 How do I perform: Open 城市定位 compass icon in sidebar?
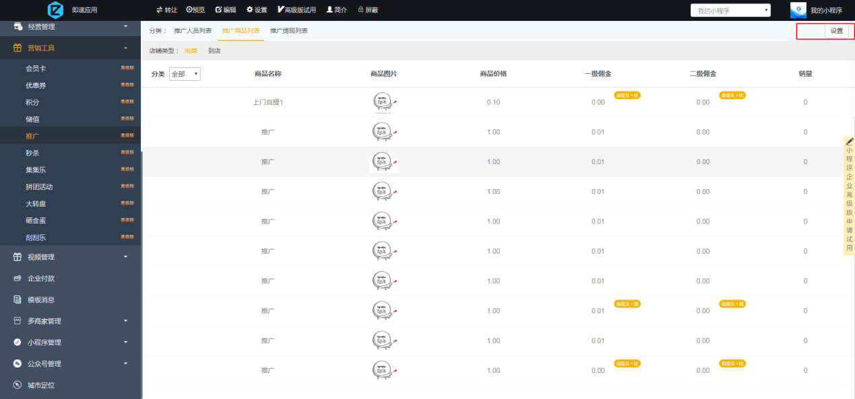point(18,386)
